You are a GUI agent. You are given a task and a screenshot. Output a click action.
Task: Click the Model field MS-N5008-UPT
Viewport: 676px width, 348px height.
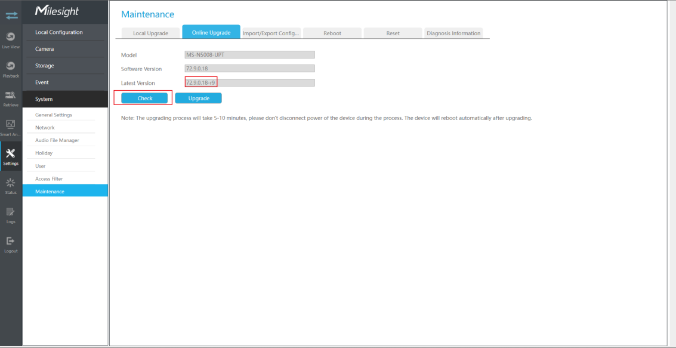pos(249,55)
